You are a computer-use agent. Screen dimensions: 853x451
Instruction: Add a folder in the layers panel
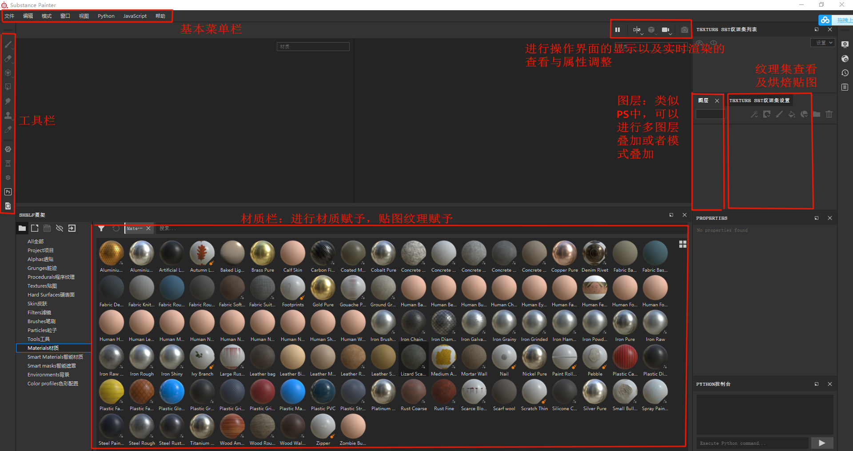[817, 114]
